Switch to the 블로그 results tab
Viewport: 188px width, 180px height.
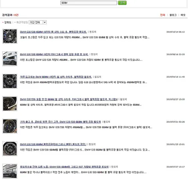pyautogui.click(x=173, y=15)
